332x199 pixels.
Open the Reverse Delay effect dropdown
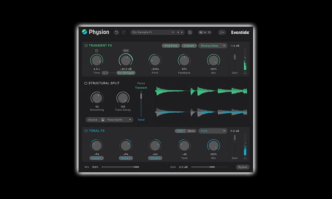(x=213, y=46)
